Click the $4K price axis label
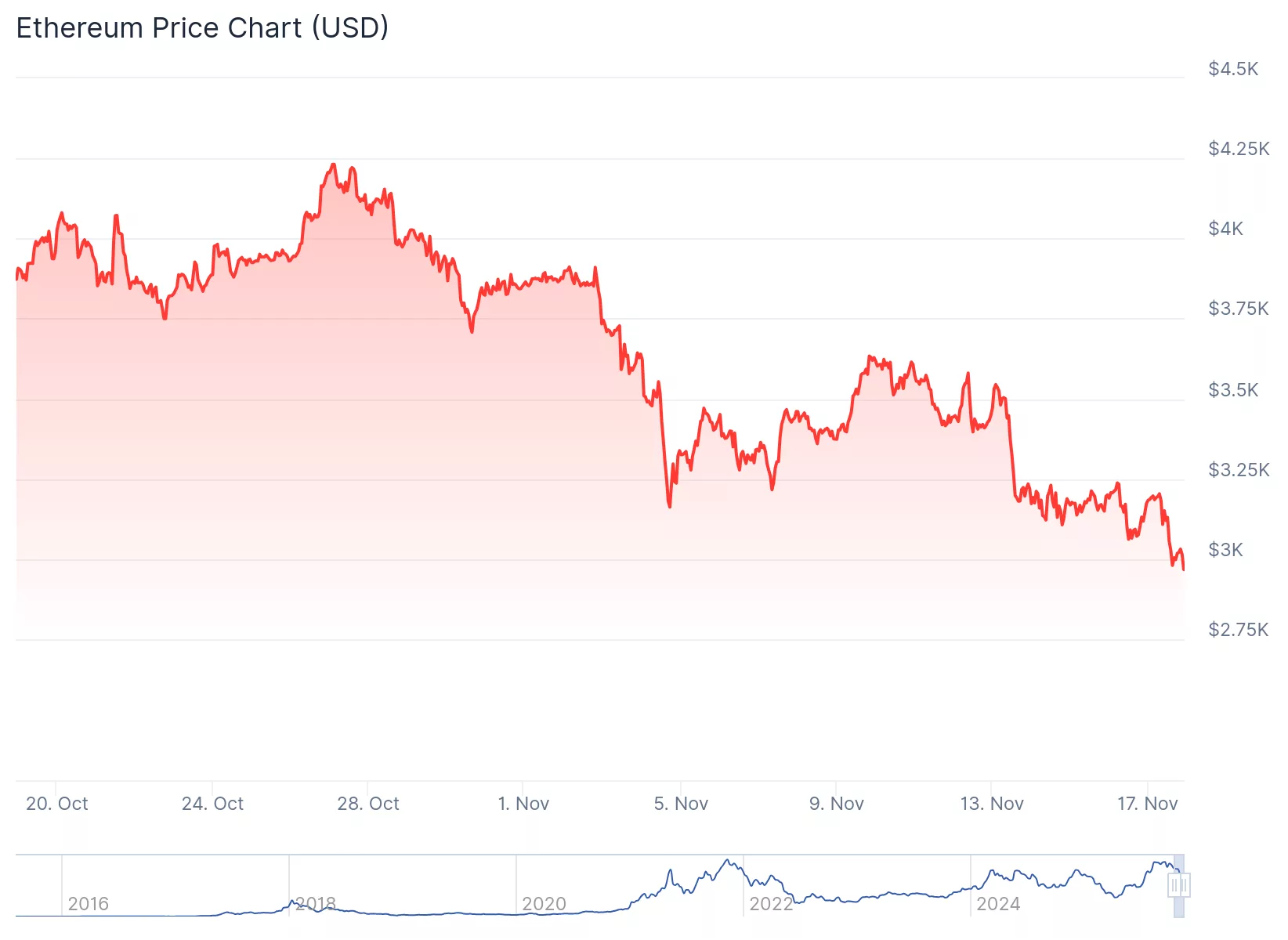 click(x=1225, y=229)
